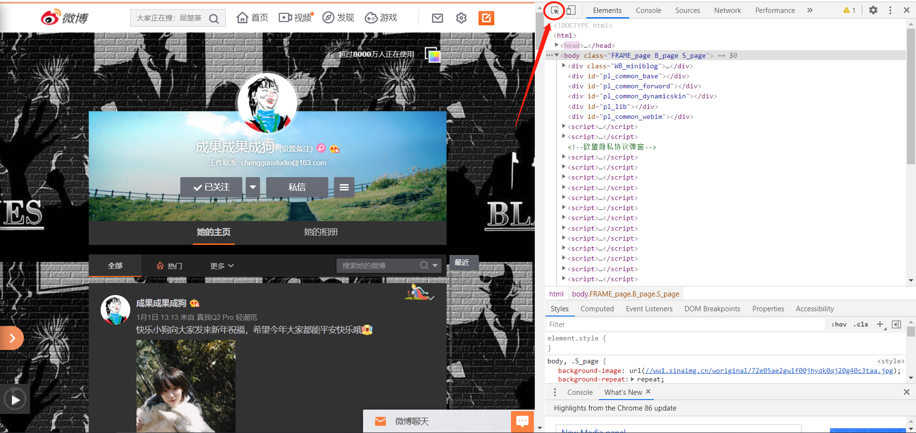Expand the head element node
Image resolution: width=916 pixels, height=433 pixels.
click(x=557, y=45)
